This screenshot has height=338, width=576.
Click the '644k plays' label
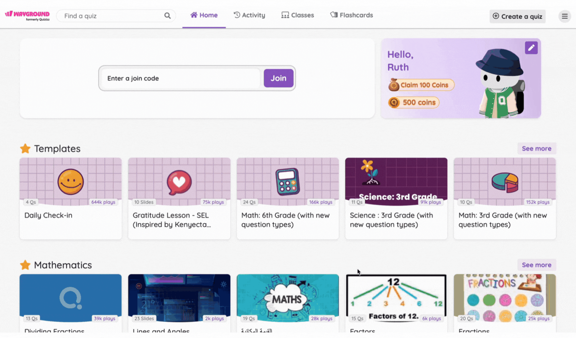[103, 202]
